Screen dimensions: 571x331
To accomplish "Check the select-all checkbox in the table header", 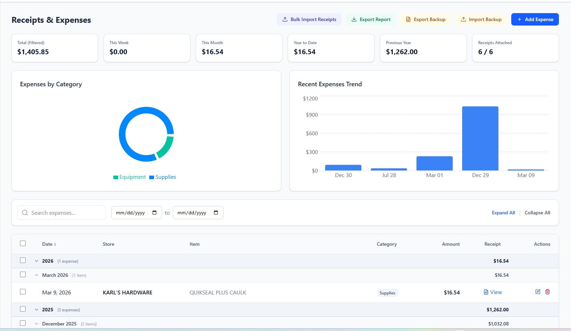I will [23, 243].
